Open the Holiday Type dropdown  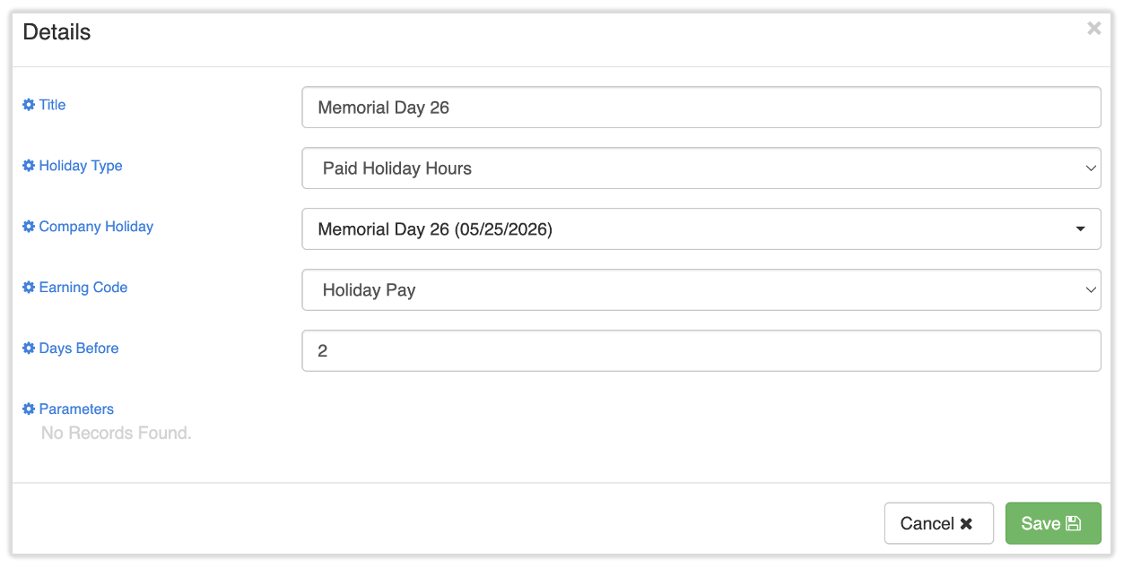(701, 168)
